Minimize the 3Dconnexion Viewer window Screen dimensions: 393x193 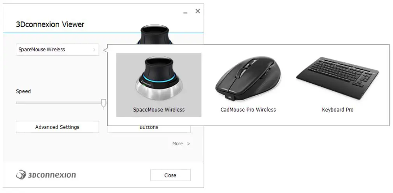[x=186, y=12]
